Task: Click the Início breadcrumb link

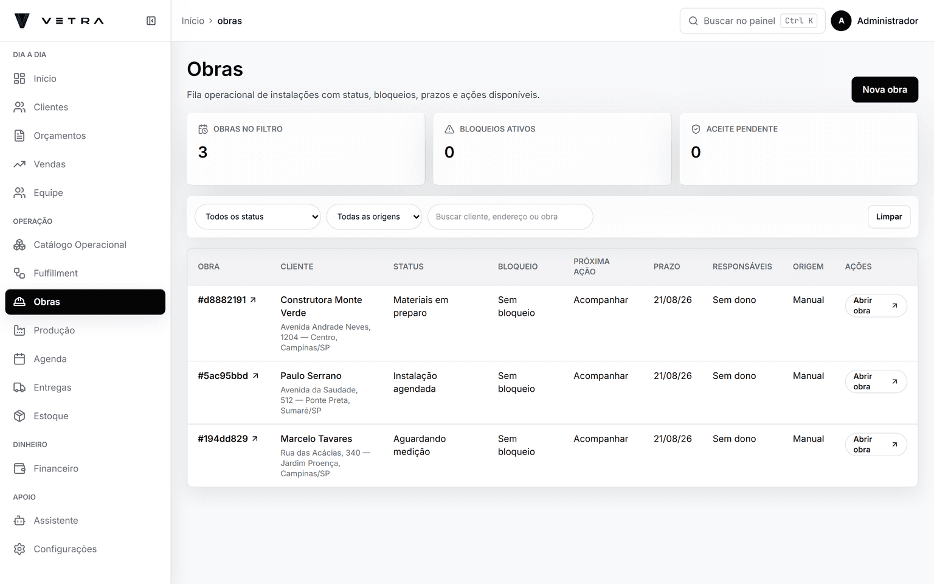Action: (193, 21)
